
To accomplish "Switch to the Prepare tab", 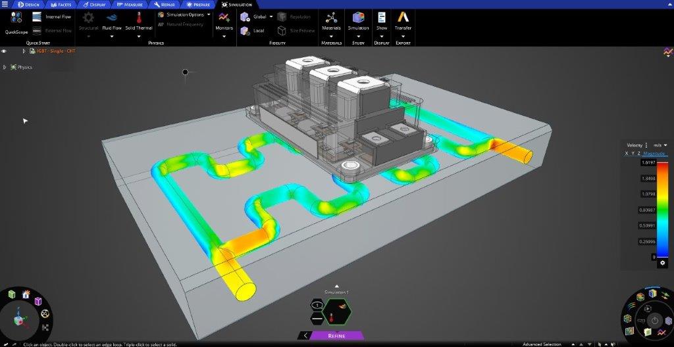I will [x=198, y=5].
